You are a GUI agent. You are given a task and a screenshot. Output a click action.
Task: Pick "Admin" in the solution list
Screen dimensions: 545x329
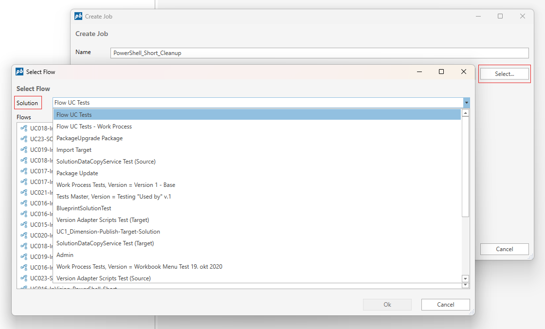(65, 255)
